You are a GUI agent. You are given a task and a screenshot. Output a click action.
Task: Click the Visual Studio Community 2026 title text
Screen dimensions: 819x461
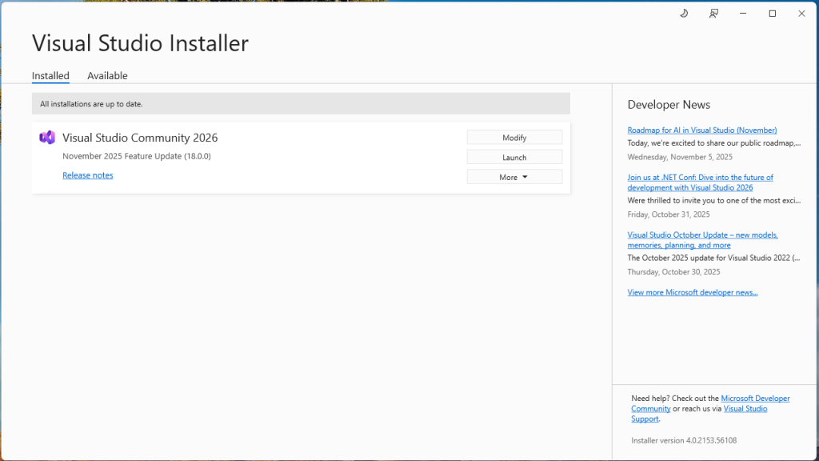tap(140, 138)
